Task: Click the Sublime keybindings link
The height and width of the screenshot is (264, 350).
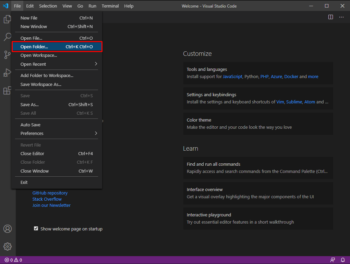Action: coord(294,102)
